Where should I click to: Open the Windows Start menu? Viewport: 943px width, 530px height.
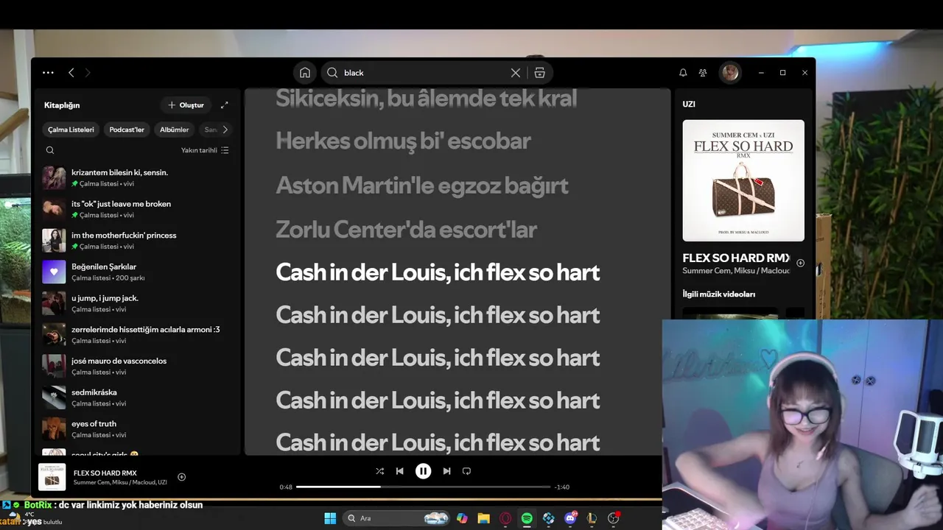330,518
